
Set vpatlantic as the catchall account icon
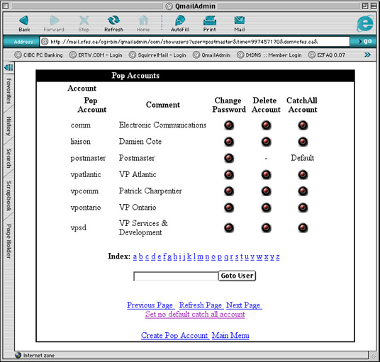point(303,174)
